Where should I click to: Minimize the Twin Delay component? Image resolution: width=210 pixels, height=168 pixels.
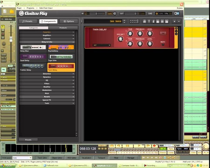point(176,31)
